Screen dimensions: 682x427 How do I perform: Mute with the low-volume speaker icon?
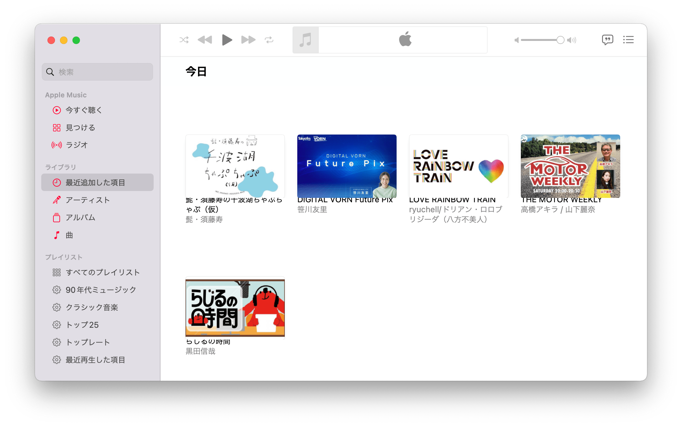pos(516,40)
